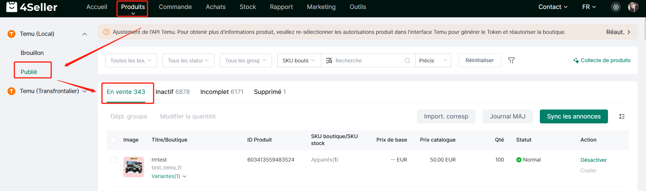Click the alert info icon in banner
This screenshot has height=191, width=646.
tap(106, 32)
